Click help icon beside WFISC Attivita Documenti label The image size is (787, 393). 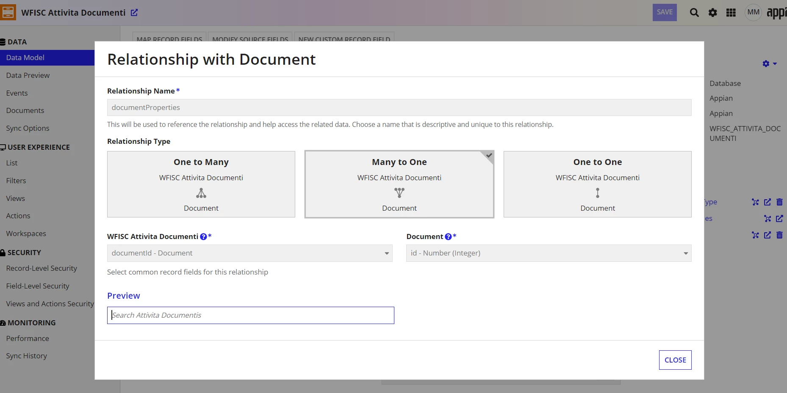[x=203, y=237]
